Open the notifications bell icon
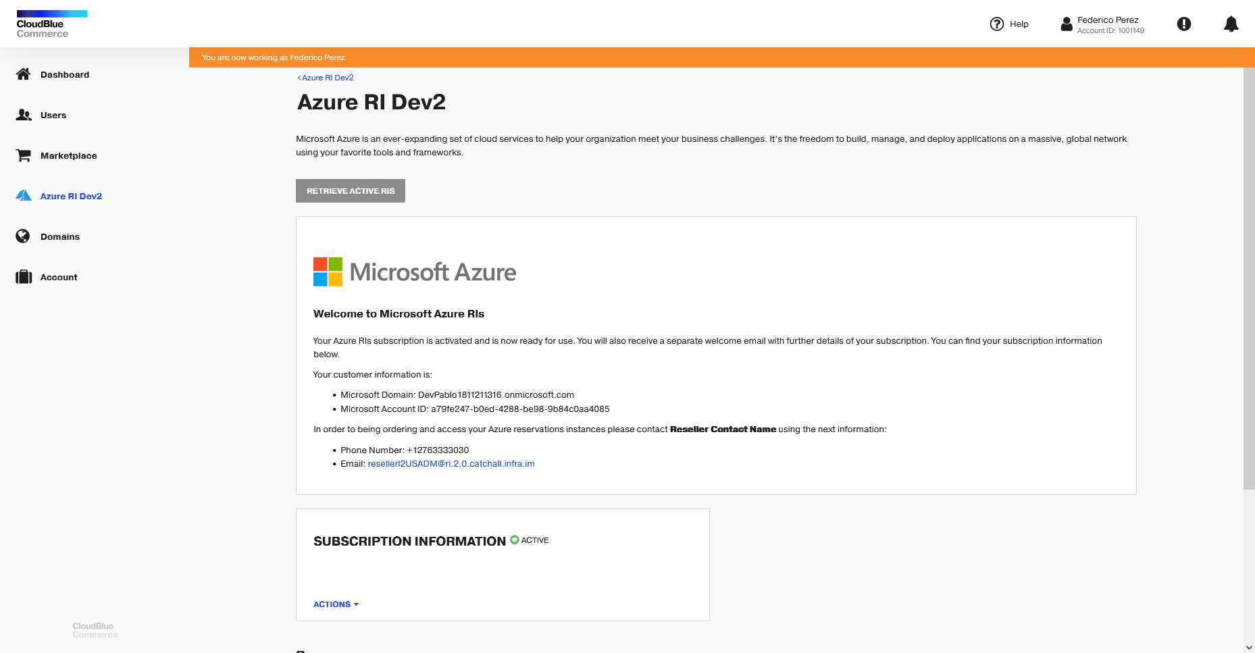The image size is (1255, 653). pyautogui.click(x=1231, y=24)
